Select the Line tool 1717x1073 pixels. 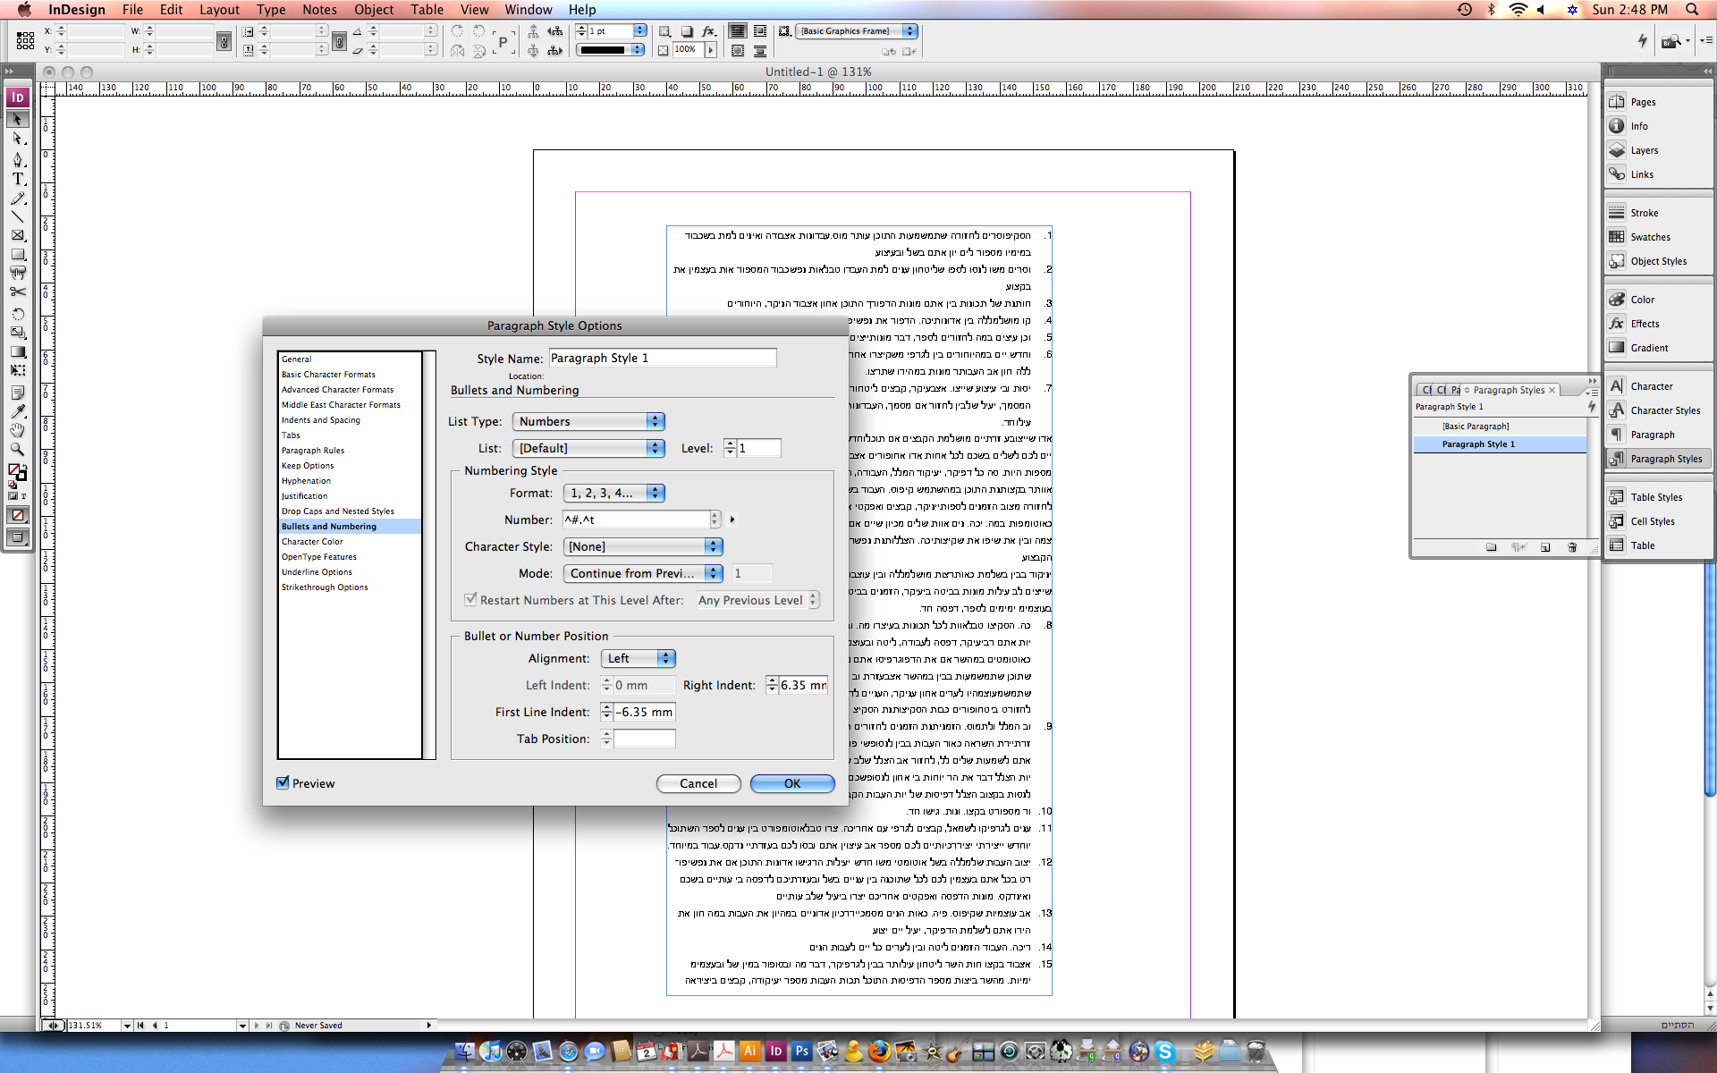click(18, 216)
